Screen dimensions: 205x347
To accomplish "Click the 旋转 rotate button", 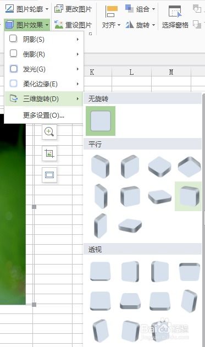I will click(x=140, y=25).
